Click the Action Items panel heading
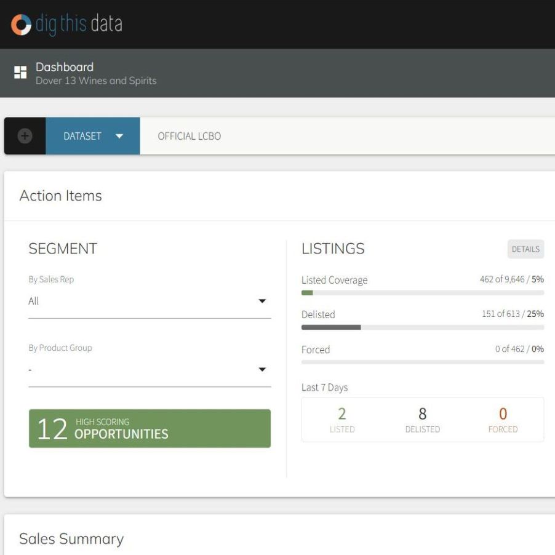 pos(61,196)
